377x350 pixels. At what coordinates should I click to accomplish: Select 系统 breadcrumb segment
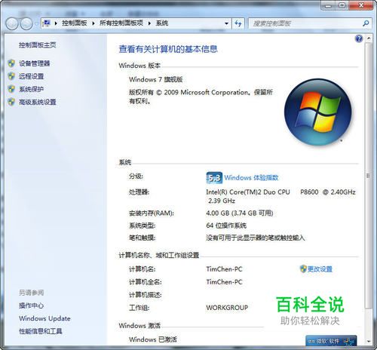coord(162,23)
